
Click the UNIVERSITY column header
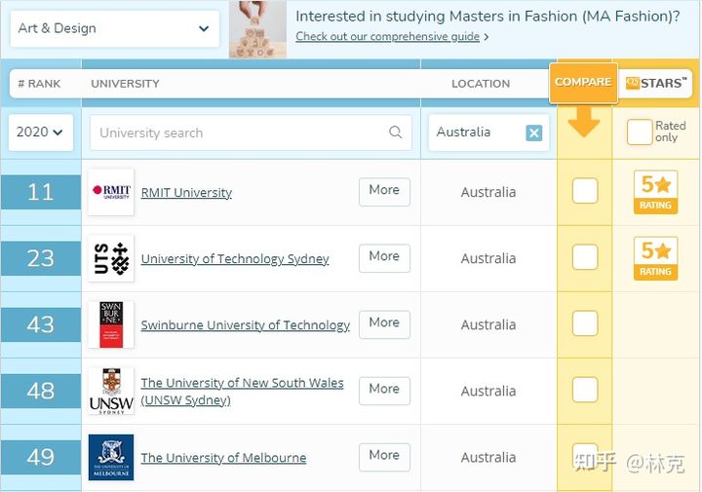[125, 84]
